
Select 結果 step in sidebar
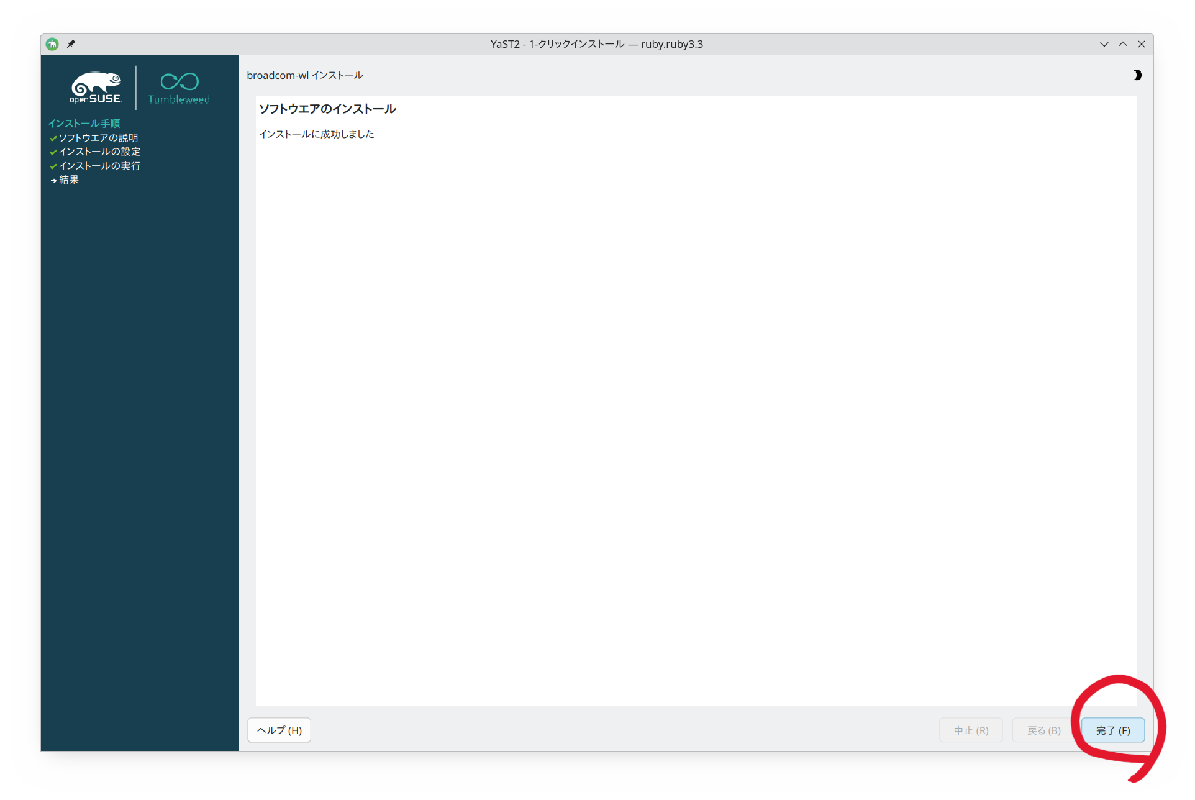[69, 180]
